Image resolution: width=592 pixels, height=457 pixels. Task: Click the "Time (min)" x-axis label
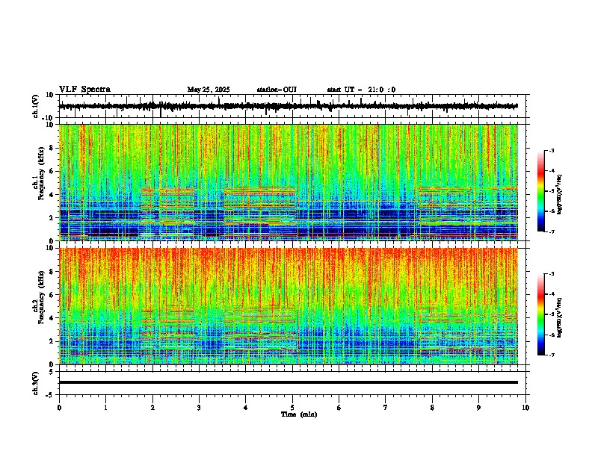pos(299,414)
